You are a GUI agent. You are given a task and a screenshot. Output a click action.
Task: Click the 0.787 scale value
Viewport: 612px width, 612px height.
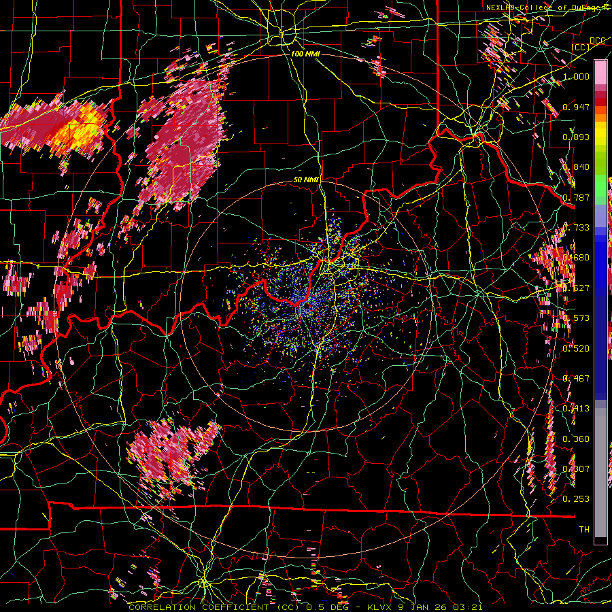576,197
